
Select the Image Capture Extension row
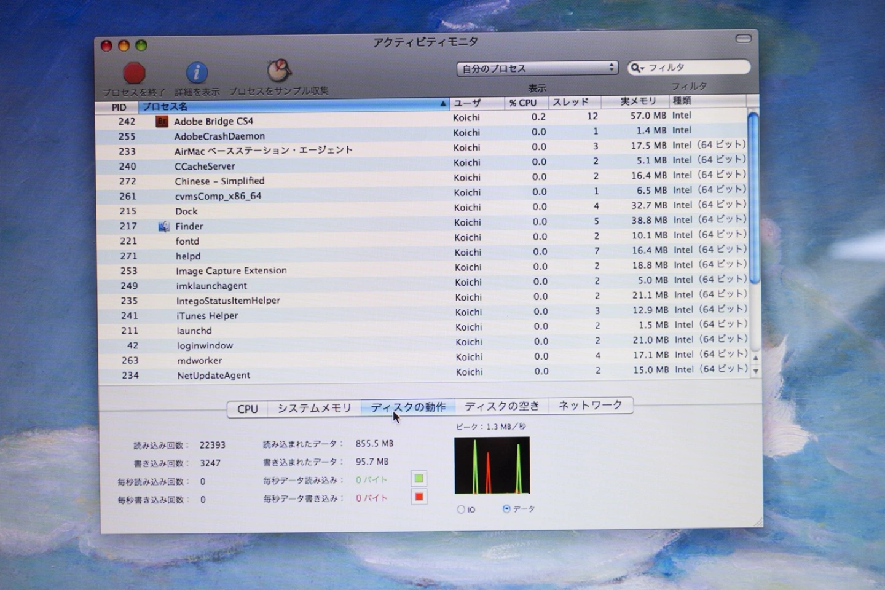423,269
